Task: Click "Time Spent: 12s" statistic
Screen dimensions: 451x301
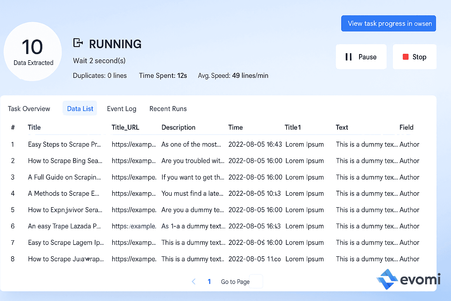Action: pyautogui.click(x=163, y=76)
